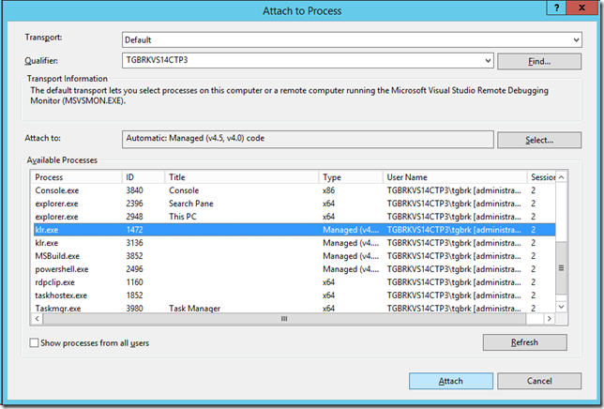
Task: Click ID cell 3852
Action: pyautogui.click(x=134, y=256)
